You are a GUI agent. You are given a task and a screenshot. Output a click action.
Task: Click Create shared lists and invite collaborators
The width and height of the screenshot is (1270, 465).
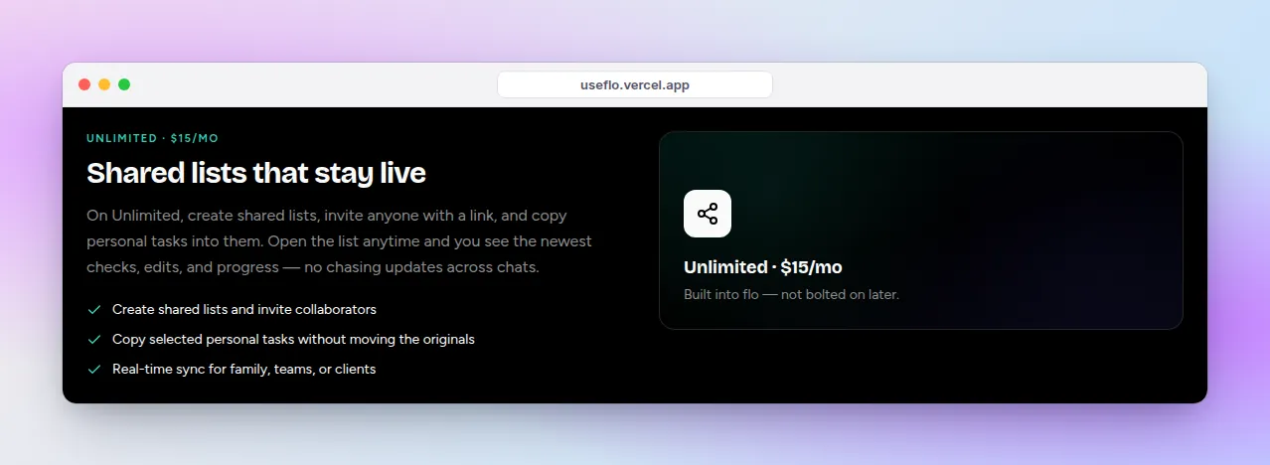tap(244, 310)
